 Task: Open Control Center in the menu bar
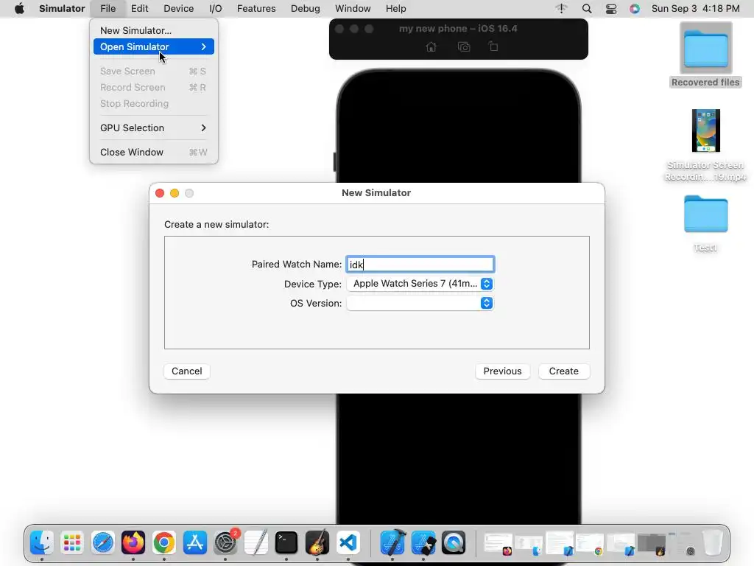point(611,8)
